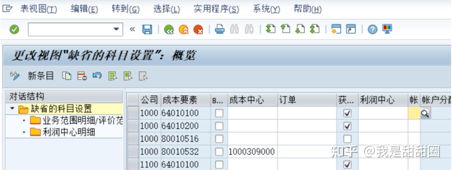Screen dimensions: 452x170
Task: Click the 利润中心 column header
Action: click(x=383, y=100)
